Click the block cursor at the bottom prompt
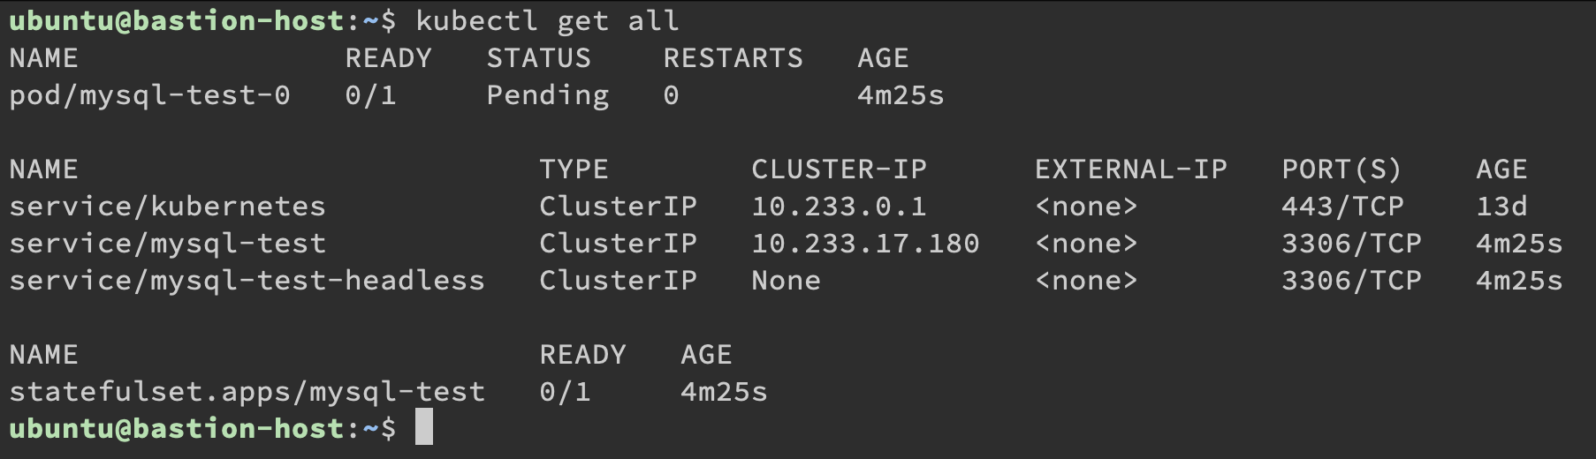This screenshot has height=459, width=1596. click(424, 428)
